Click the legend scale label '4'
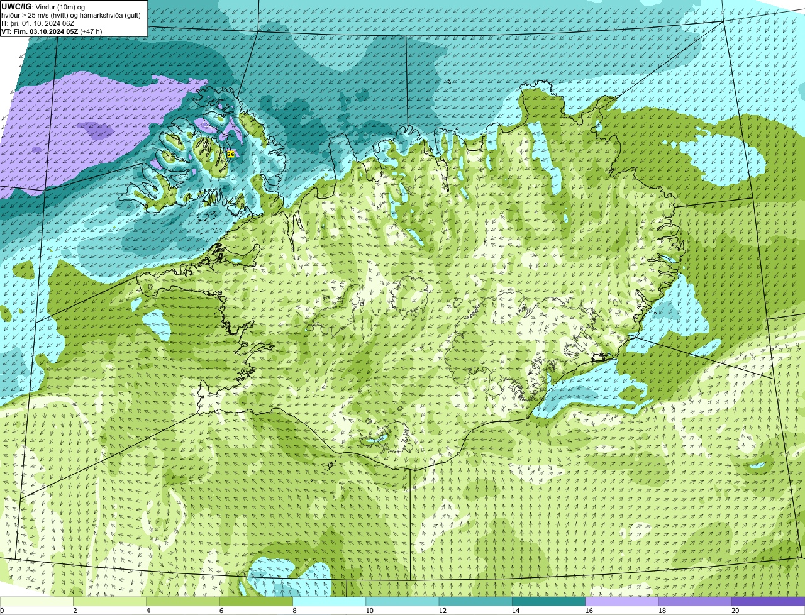Viewport: 805px width, 615px height. 147,611
